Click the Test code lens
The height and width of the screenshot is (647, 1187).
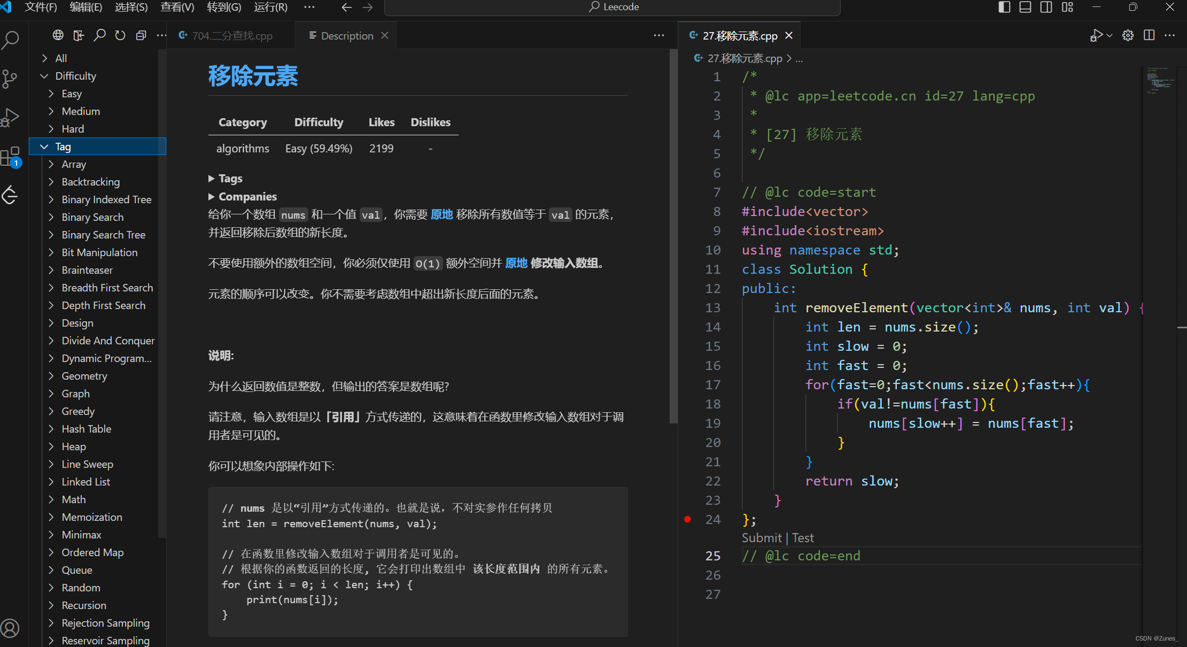(x=803, y=538)
